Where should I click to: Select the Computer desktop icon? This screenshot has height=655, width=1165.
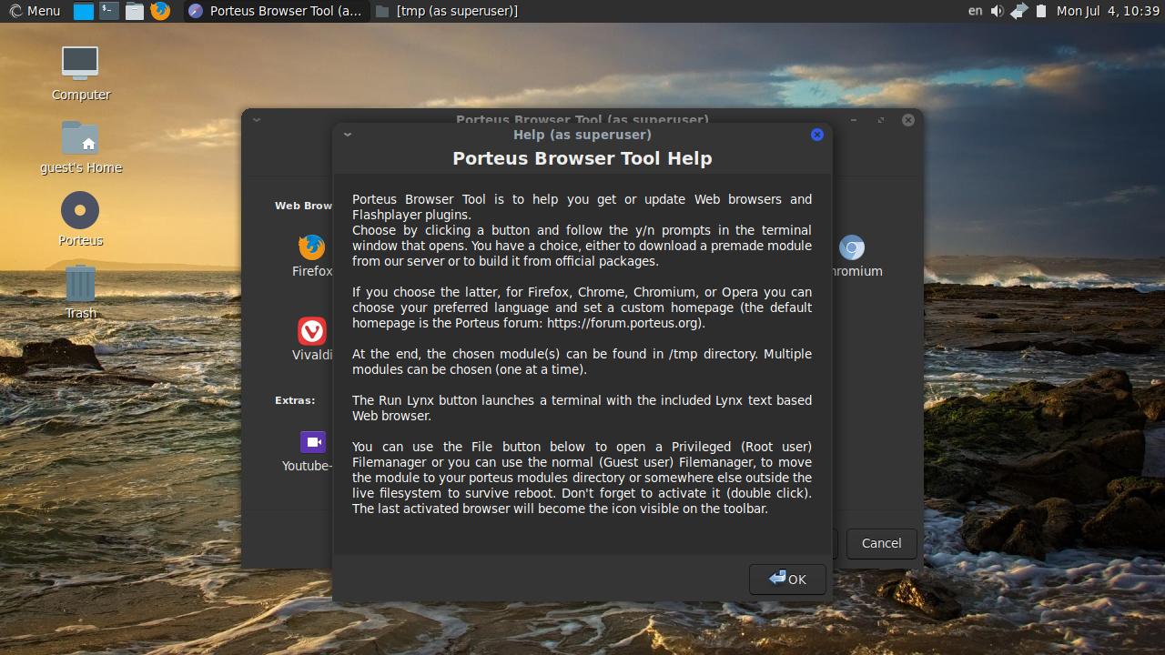pos(80,63)
